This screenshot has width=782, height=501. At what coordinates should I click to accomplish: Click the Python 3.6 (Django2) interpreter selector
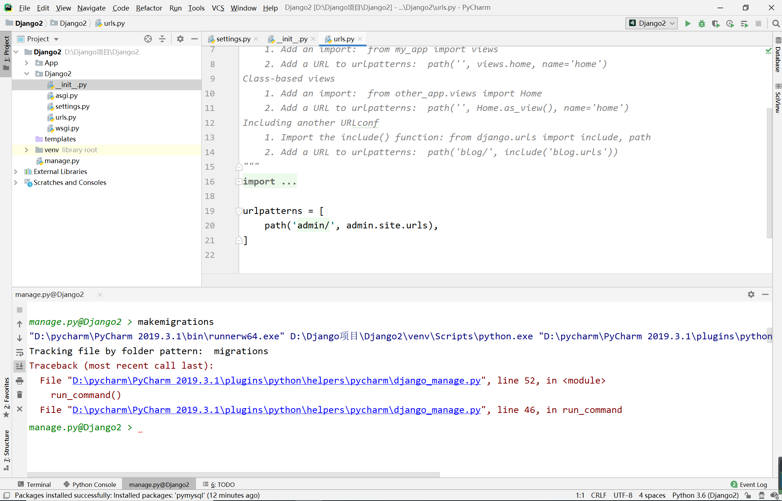pyautogui.click(x=705, y=495)
